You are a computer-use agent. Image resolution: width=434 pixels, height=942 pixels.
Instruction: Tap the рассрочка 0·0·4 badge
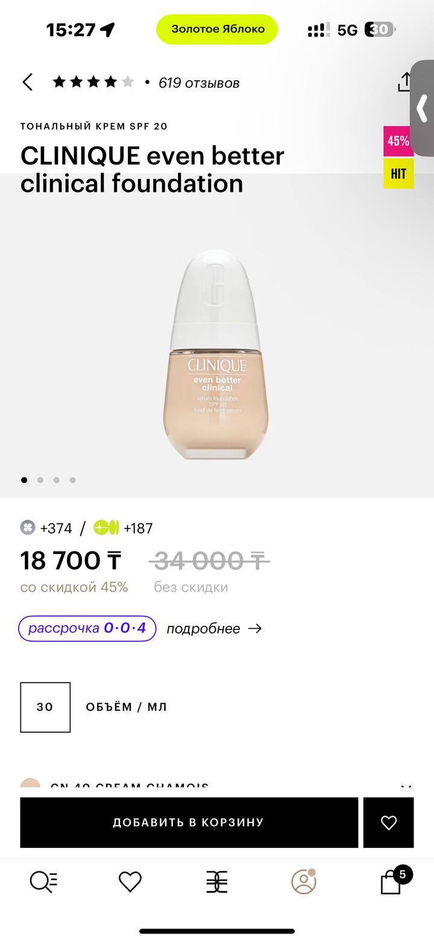[x=87, y=628]
